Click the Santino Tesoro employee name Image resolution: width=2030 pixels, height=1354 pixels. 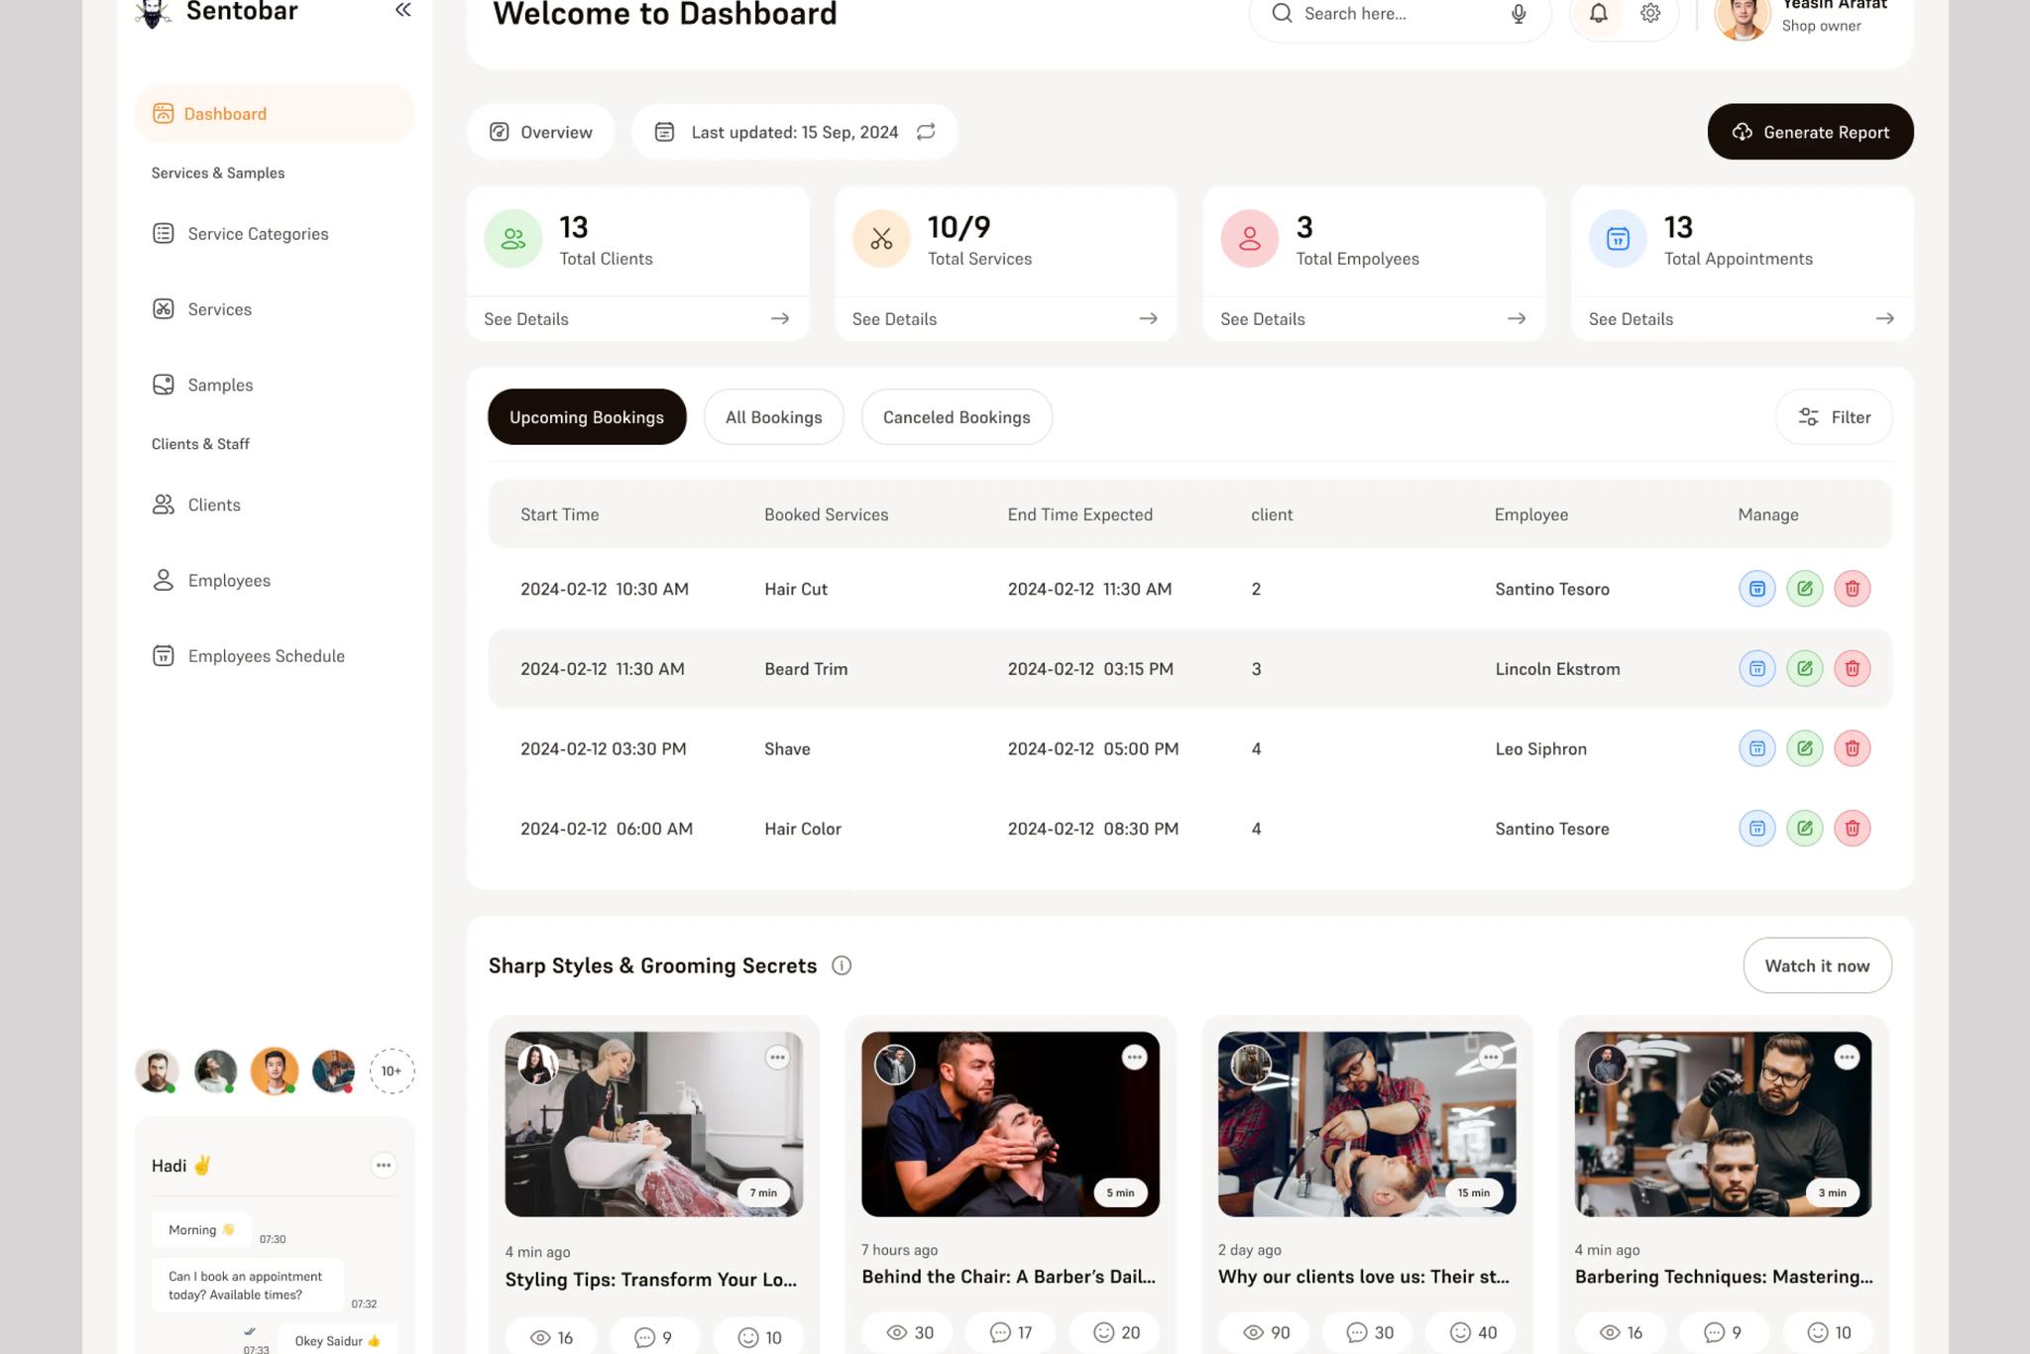1552,589
